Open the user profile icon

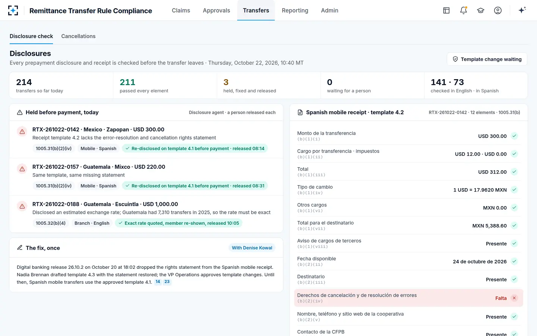(x=498, y=10)
